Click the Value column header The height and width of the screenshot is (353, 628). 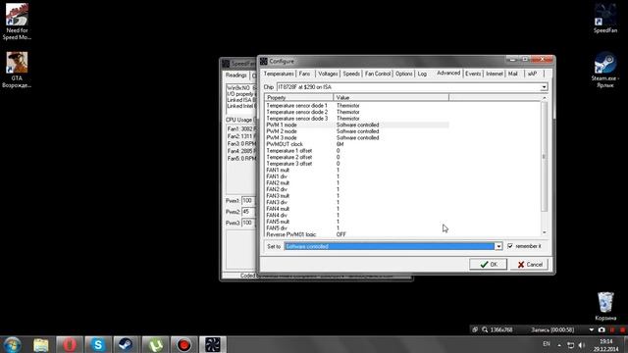pyautogui.click(x=391, y=97)
